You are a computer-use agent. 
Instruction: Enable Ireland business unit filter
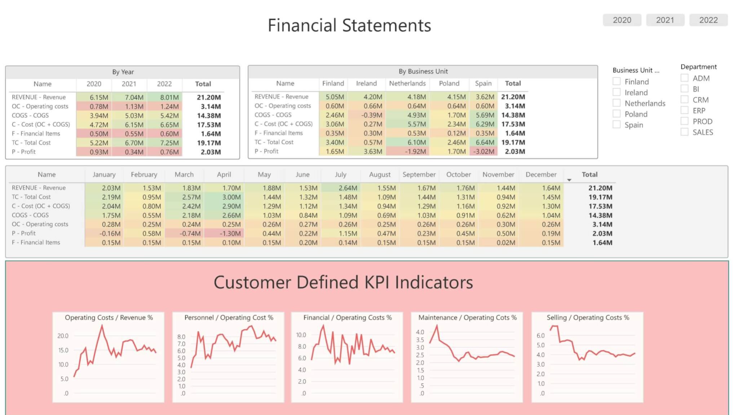click(617, 92)
